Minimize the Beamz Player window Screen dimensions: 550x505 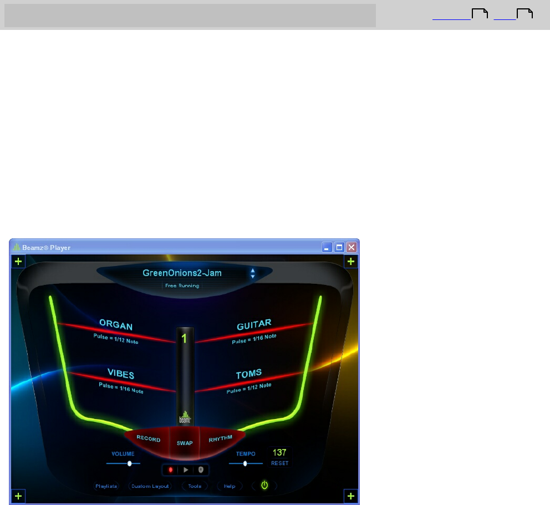point(327,247)
